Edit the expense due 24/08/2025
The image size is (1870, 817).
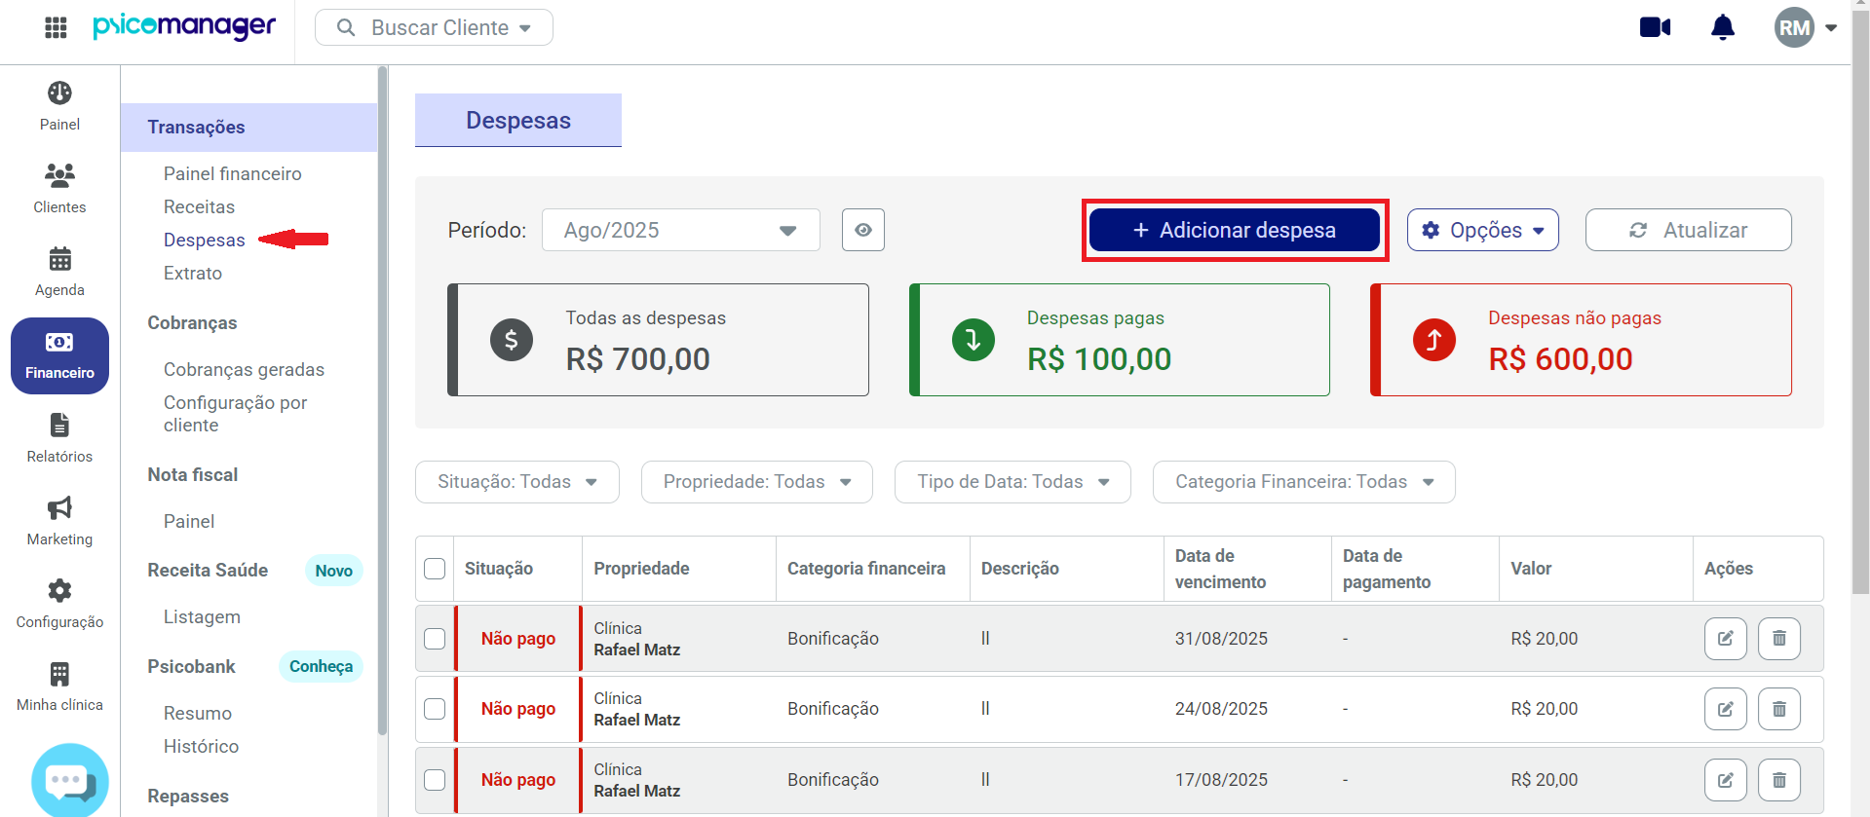[x=1725, y=709]
